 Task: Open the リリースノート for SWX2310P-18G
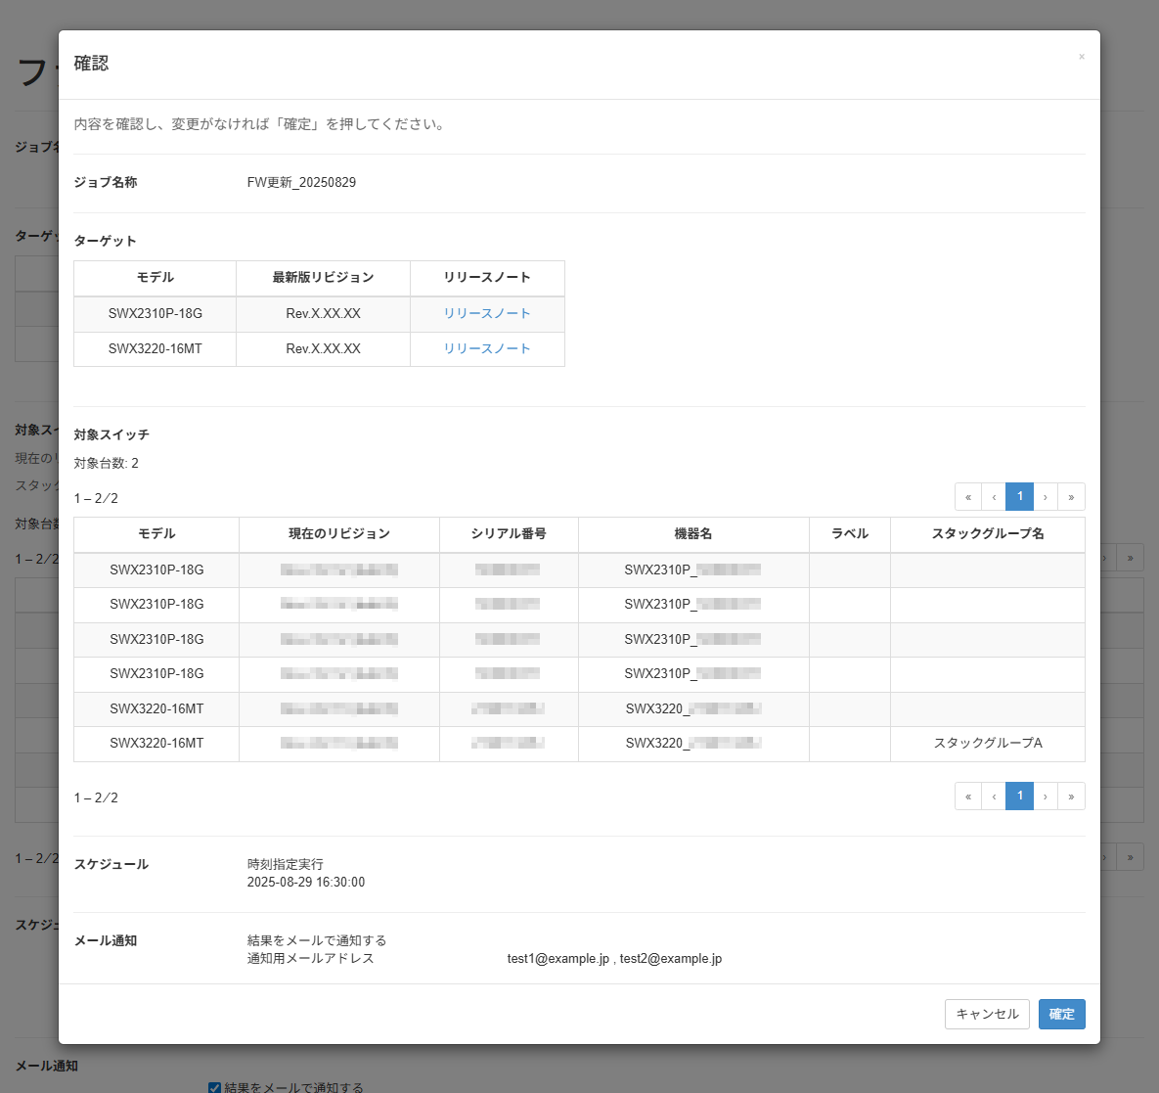486,313
